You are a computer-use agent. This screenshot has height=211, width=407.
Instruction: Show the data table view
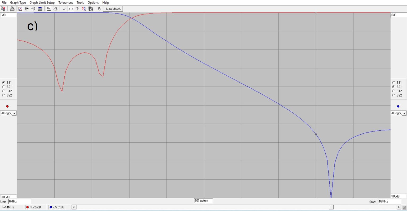point(40,8)
